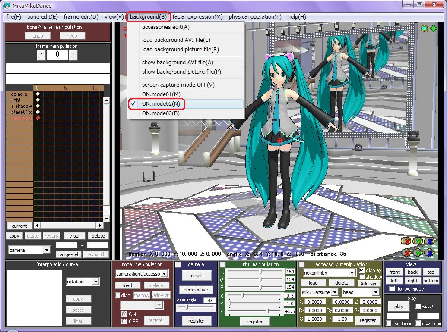Click the timeline horizontal scroll-left arrow
Image resolution: width=447 pixels, height=332 pixels.
tap(37, 226)
